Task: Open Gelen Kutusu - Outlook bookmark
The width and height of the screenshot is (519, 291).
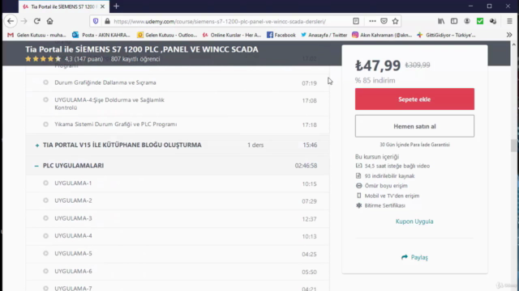Action: (x=167, y=35)
